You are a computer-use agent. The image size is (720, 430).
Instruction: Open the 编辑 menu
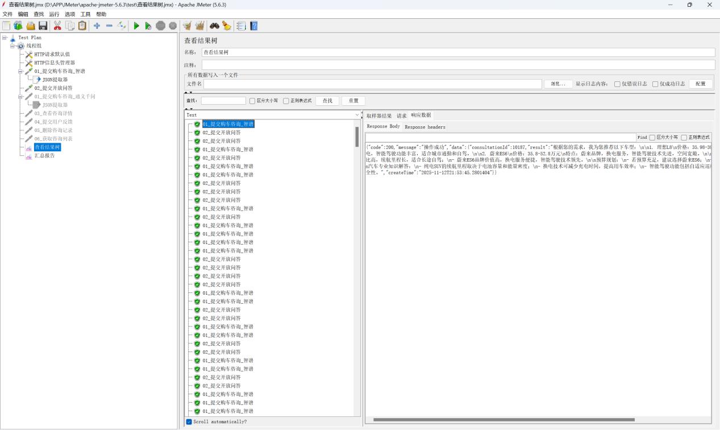click(x=23, y=14)
